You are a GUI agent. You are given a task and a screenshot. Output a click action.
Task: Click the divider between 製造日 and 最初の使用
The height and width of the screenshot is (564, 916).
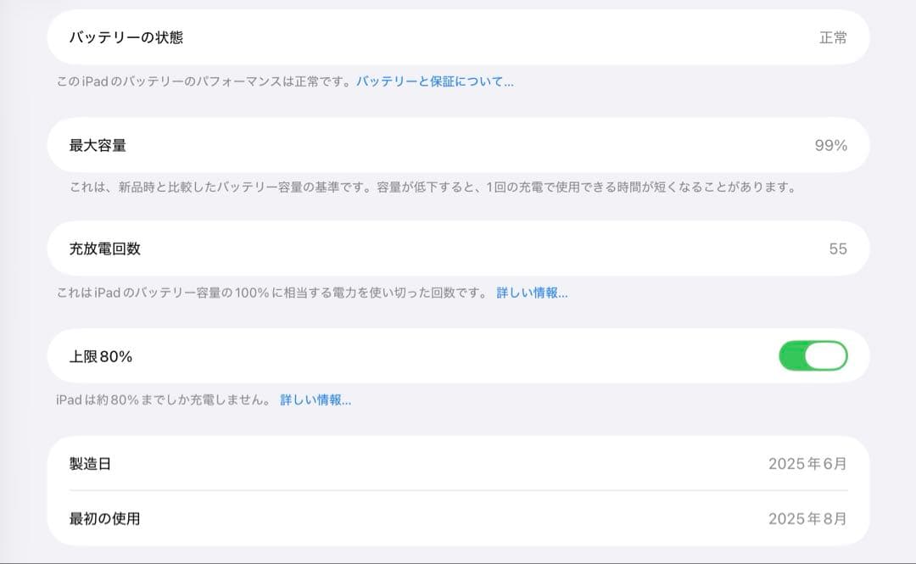[458, 490]
